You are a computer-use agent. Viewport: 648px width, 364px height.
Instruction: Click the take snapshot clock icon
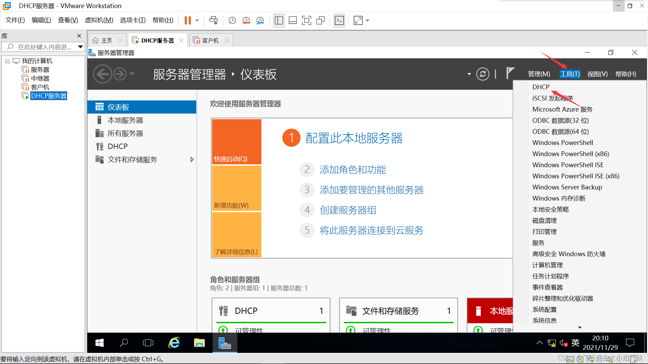232,21
